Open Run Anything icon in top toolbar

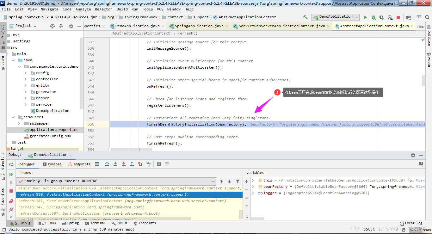[x=419, y=17]
